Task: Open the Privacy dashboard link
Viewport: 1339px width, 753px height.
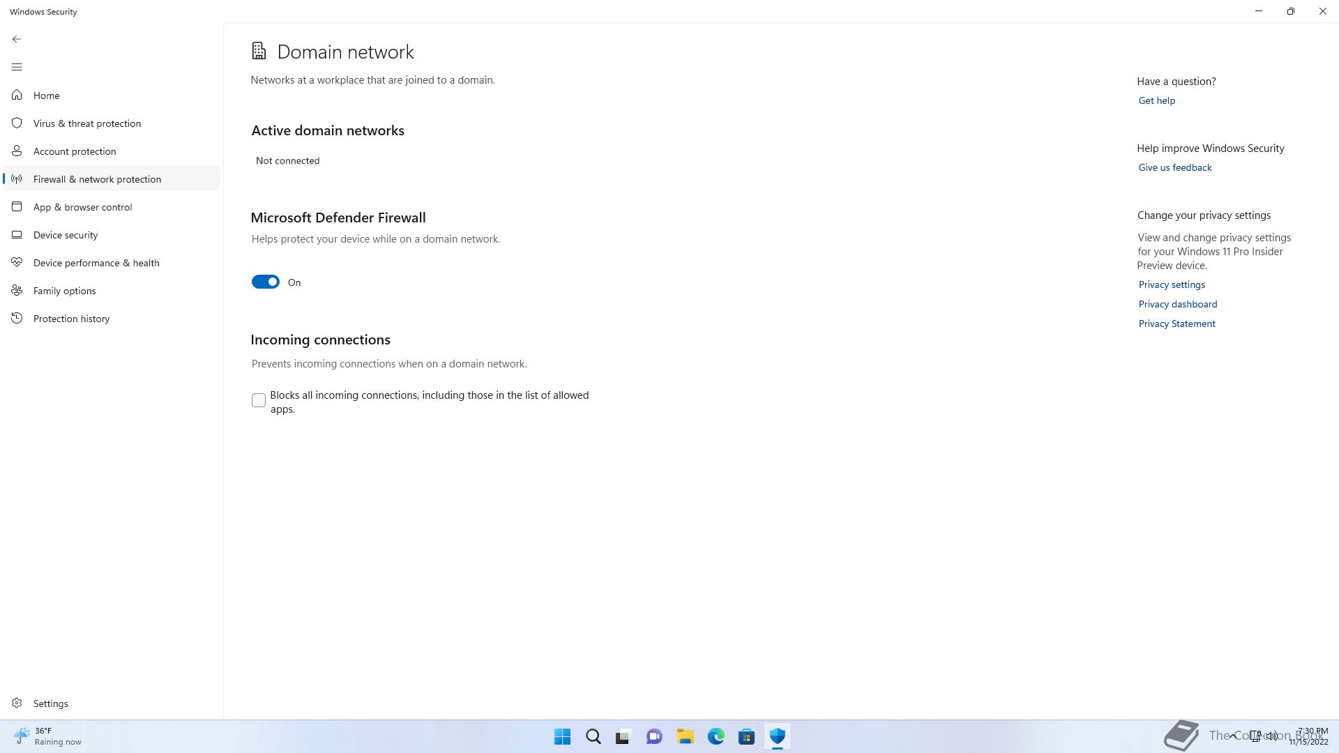Action: [1177, 304]
